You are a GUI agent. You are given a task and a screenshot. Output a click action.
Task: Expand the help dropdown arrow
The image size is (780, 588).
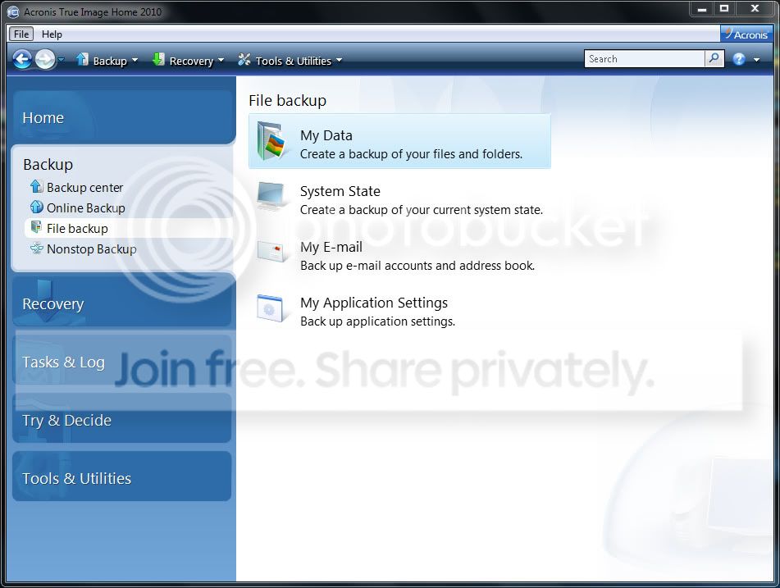click(x=756, y=60)
